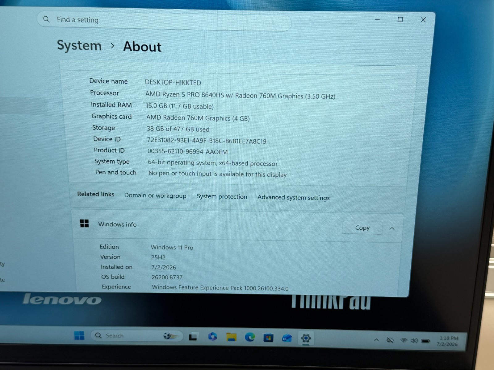Select the Windows 11 Pro edition value
494x370 pixels.
172,247
